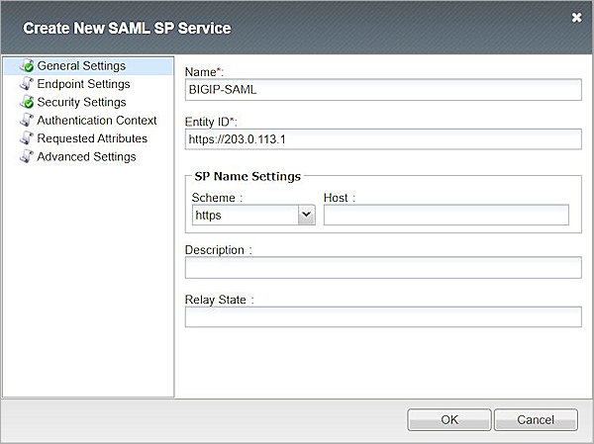
Task: Click the Scheme dropdown arrow
Action: 305,215
